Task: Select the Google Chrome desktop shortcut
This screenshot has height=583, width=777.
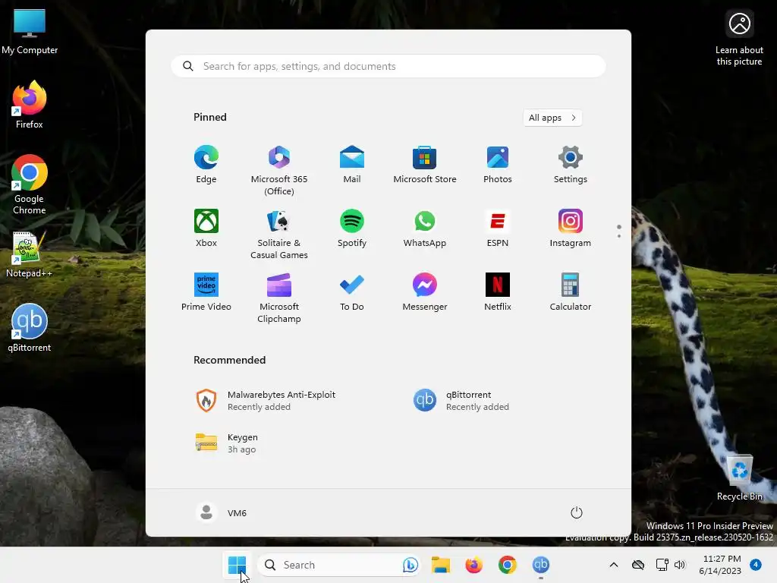Action: (x=30, y=184)
